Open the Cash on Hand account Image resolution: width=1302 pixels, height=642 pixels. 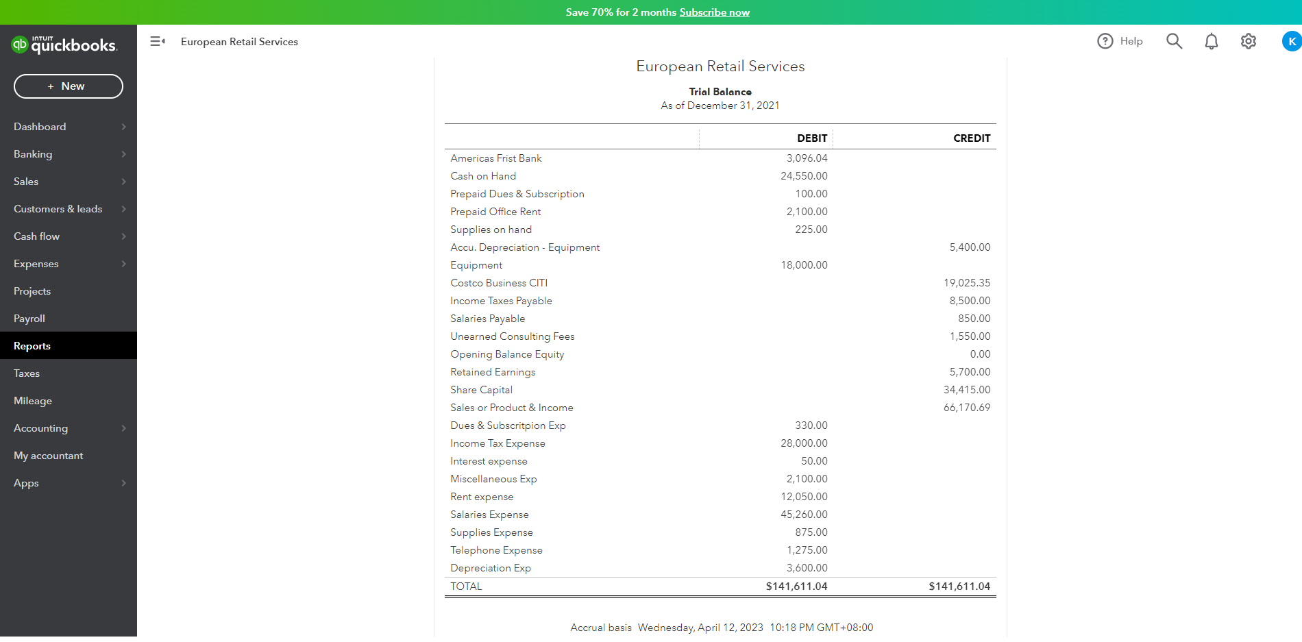coord(483,176)
